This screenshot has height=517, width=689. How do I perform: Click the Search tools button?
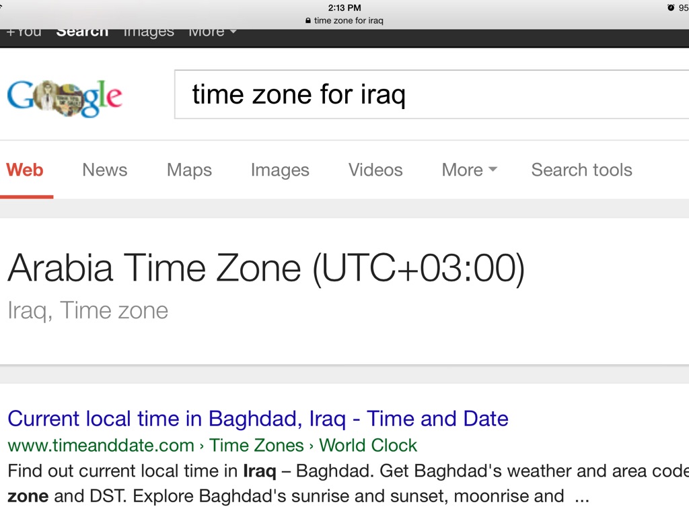click(x=581, y=170)
